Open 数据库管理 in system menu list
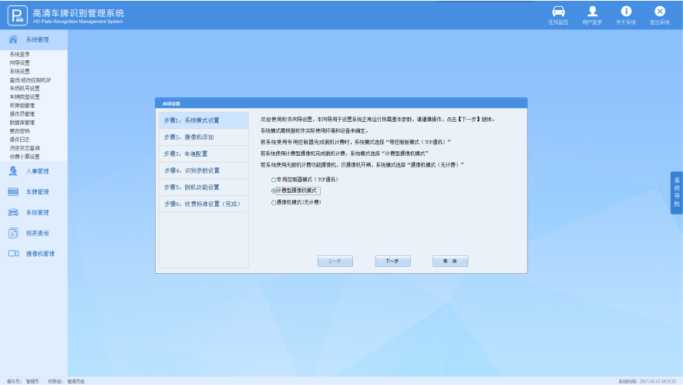Screen dimensions: 683x385 click(22, 122)
